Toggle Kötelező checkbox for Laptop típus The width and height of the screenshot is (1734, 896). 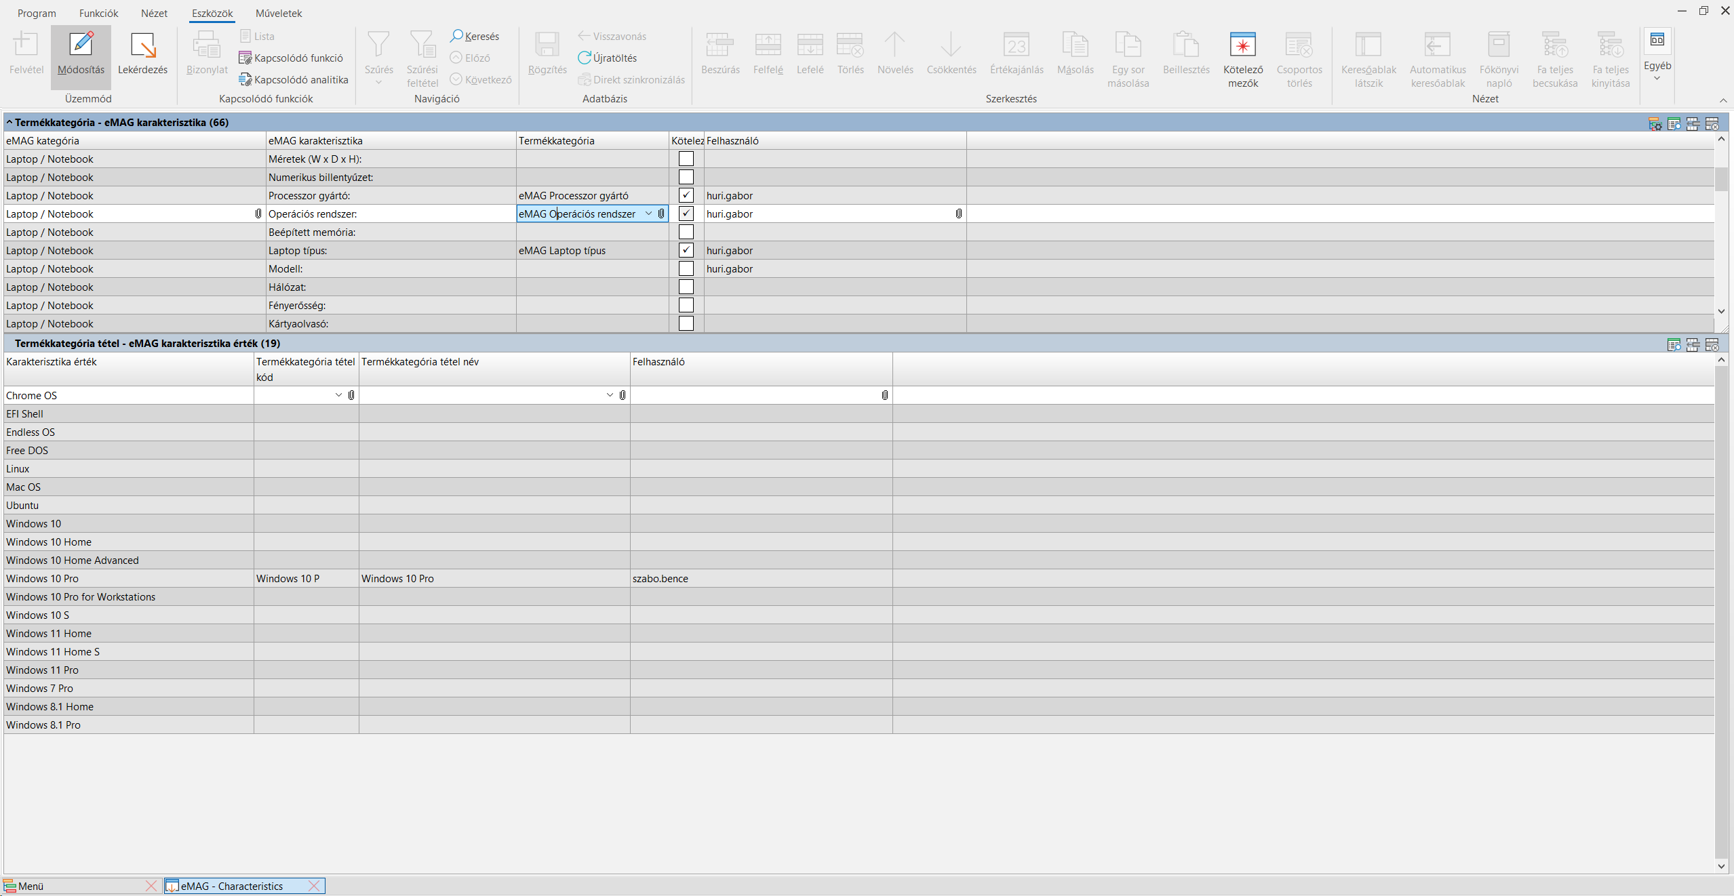[686, 250]
